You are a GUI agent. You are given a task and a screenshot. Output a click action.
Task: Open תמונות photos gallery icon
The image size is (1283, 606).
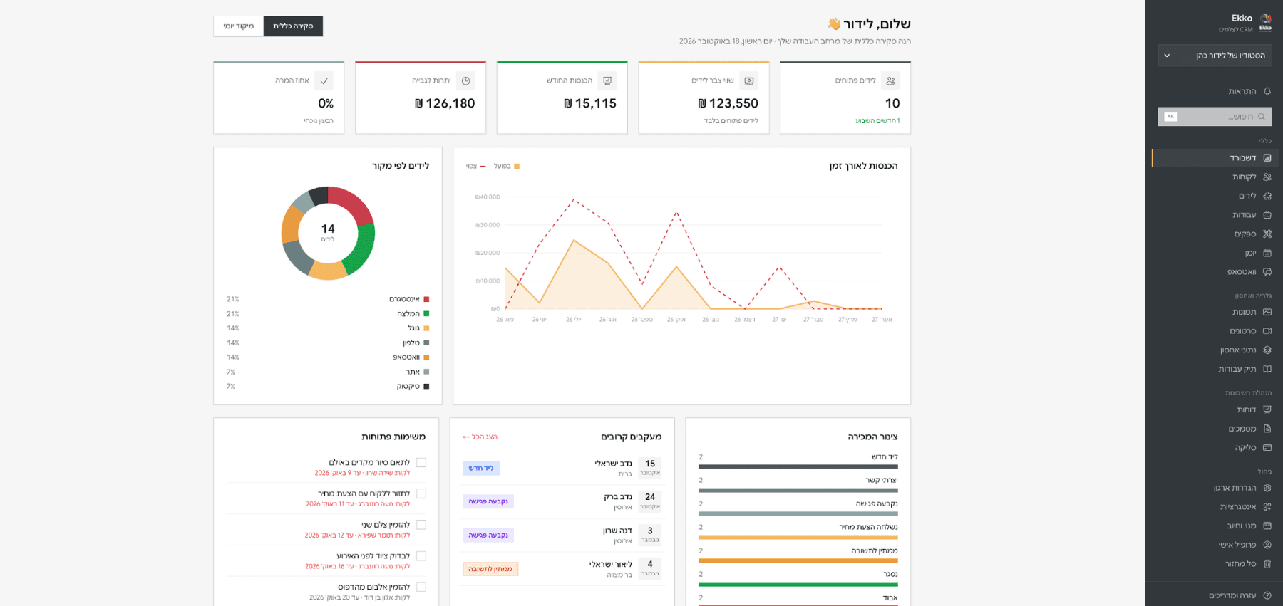click(x=1267, y=312)
